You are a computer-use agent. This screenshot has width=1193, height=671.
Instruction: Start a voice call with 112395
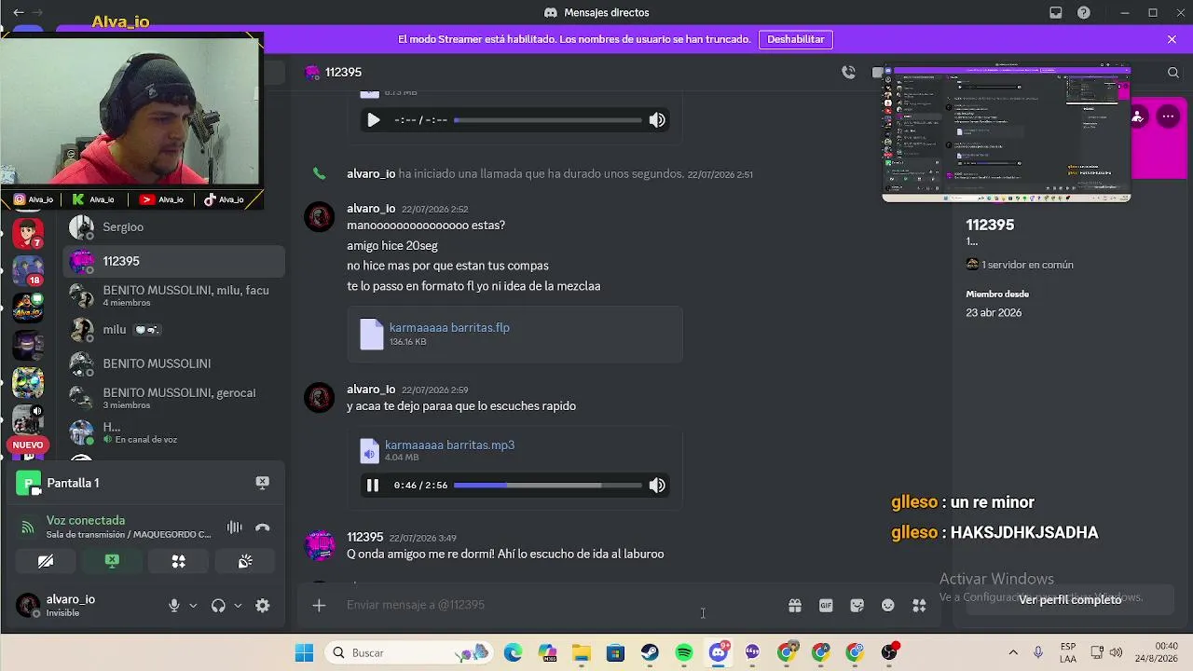[848, 72]
